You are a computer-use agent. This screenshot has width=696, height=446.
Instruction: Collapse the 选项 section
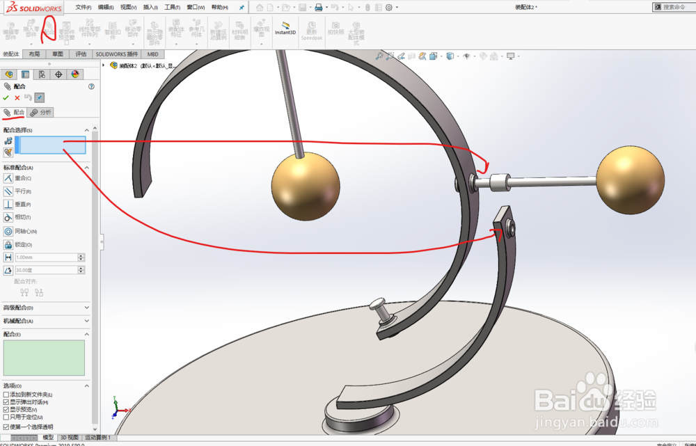click(x=86, y=385)
